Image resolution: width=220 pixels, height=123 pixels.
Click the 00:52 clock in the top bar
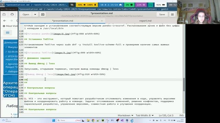pyautogui.click(x=173, y=5)
